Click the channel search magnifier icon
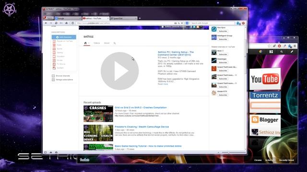This screenshot has width=307, height=172. (x=115, y=43)
